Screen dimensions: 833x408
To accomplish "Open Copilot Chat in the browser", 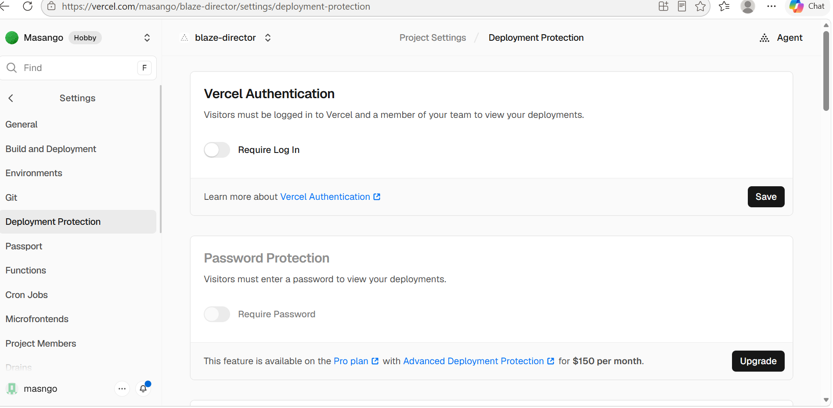I will [x=807, y=6].
